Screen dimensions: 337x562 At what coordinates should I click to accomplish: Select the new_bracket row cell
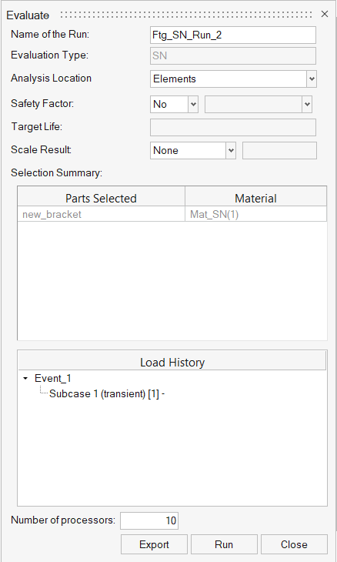(102, 214)
